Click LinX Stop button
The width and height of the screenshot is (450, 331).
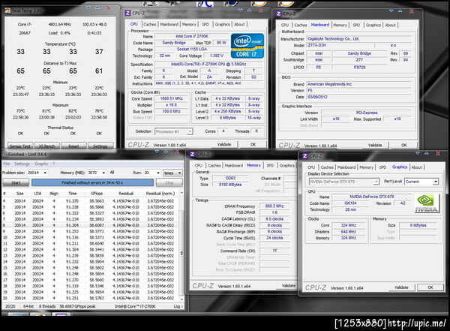point(169,182)
